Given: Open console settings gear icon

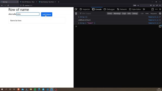Looking at the screenshot, I should click(x=160, y=13).
